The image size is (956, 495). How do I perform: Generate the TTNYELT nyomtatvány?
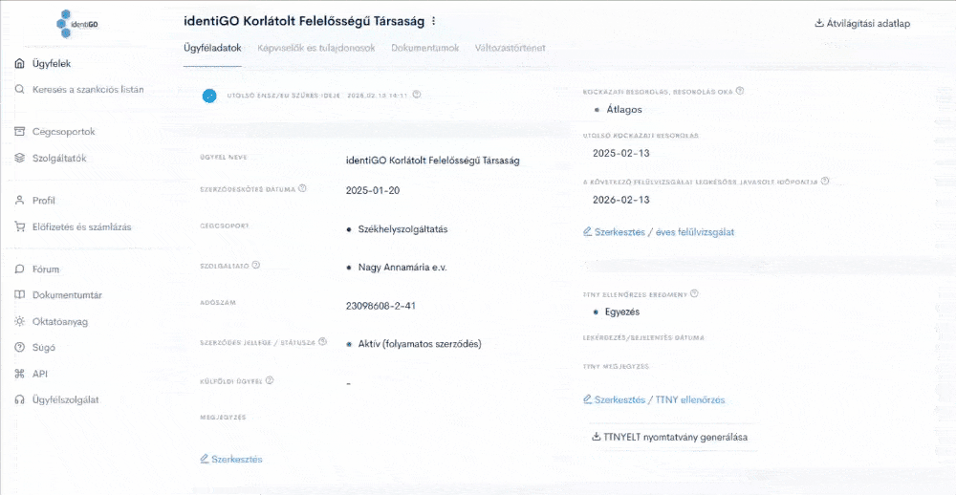[669, 437]
